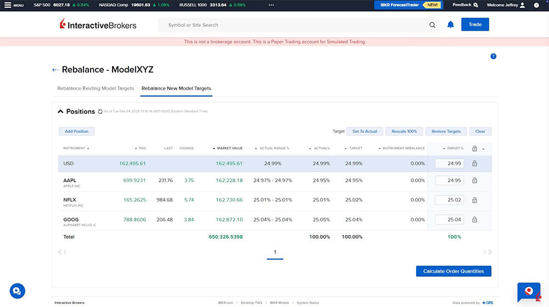Open the ticker bar ellipsis menu
Viewport: 549px width, 307px height.
271,5
